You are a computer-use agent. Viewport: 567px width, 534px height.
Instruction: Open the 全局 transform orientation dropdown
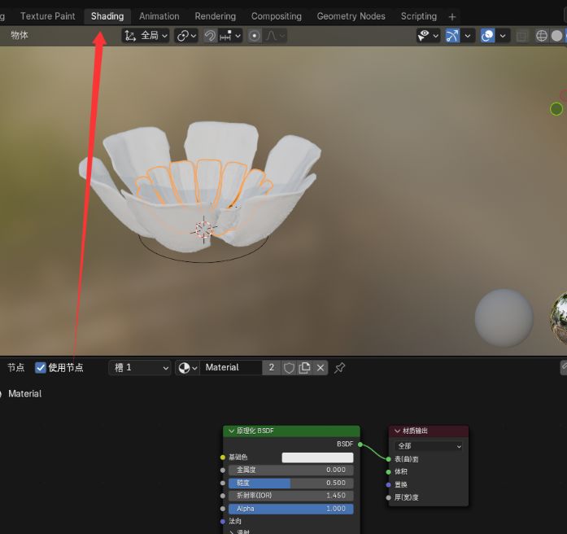pyautogui.click(x=146, y=36)
